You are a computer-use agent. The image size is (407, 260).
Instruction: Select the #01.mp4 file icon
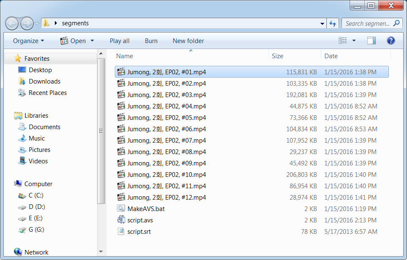121,72
